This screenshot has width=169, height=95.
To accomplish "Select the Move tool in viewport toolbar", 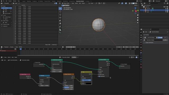I will point(60,15).
